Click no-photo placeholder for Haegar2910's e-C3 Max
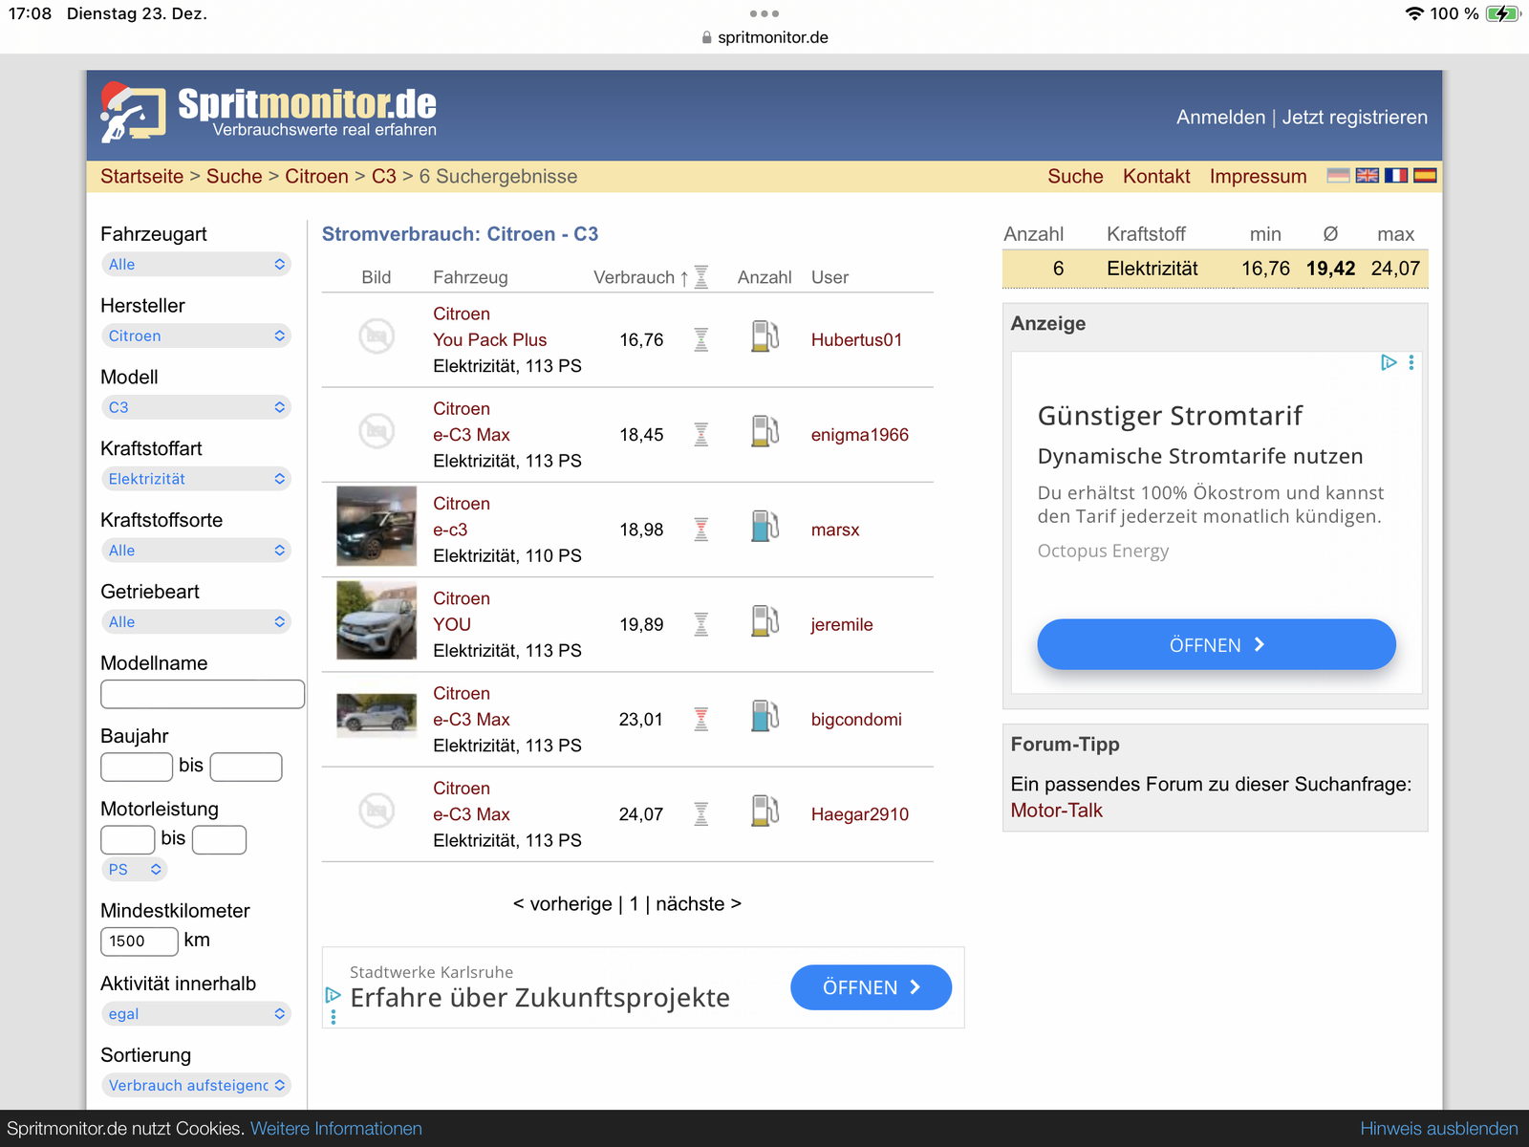The width and height of the screenshot is (1529, 1147). click(x=377, y=811)
